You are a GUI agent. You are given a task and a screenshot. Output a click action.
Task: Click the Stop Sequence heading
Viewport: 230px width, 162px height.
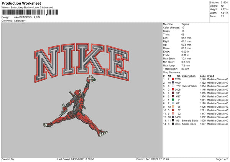click(172, 73)
